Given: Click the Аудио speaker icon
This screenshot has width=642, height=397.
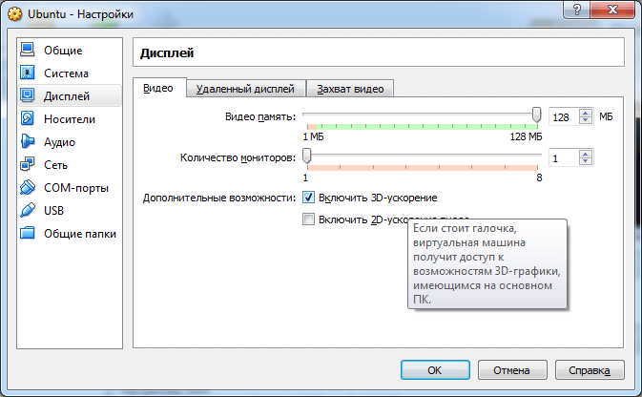Looking at the screenshot, I should (x=28, y=141).
